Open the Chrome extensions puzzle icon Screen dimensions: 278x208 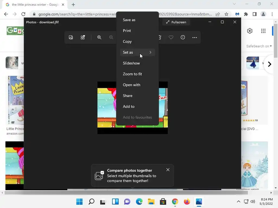pyautogui.click(x=246, y=14)
